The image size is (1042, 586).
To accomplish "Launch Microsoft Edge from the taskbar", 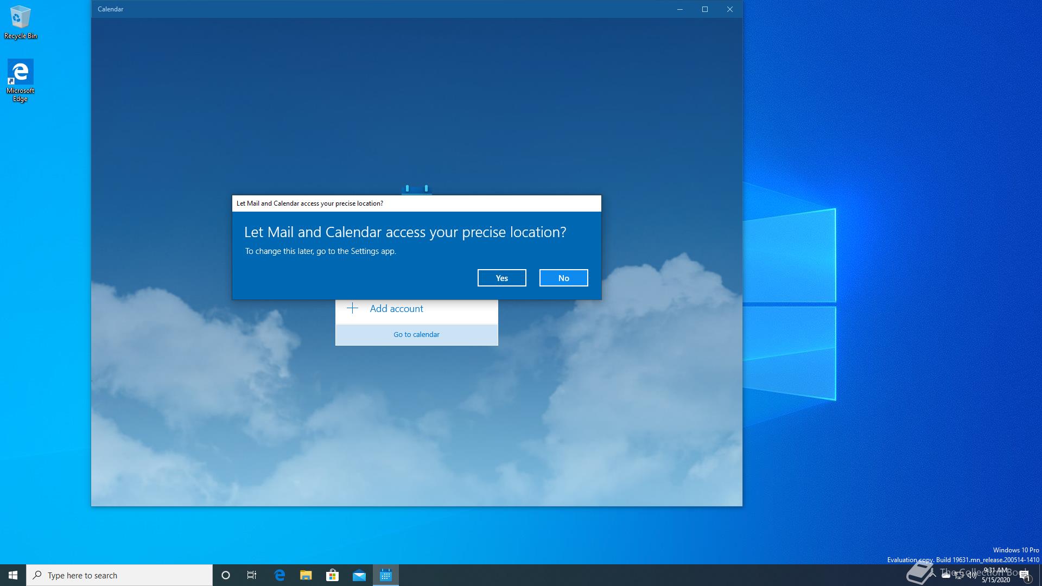I will (279, 575).
